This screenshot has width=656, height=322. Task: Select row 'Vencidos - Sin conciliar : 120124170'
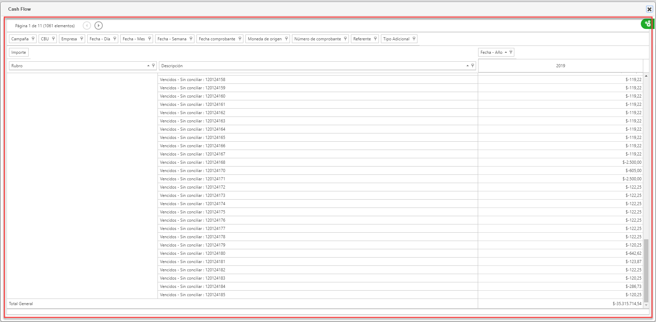point(318,171)
